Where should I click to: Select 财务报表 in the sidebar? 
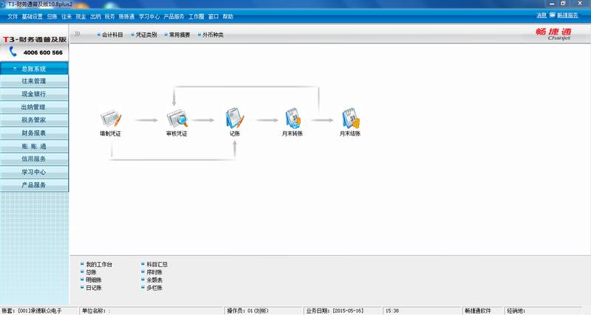pyautogui.click(x=34, y=133)
